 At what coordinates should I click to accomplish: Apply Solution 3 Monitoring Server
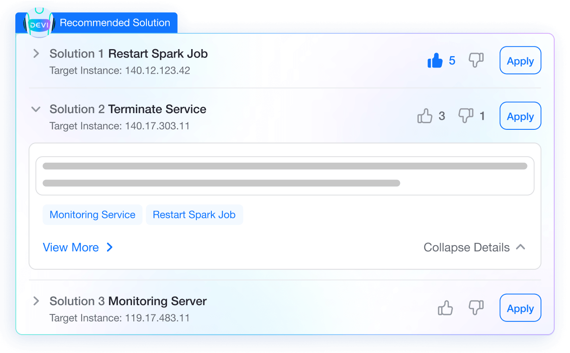(x=520, y=308)
